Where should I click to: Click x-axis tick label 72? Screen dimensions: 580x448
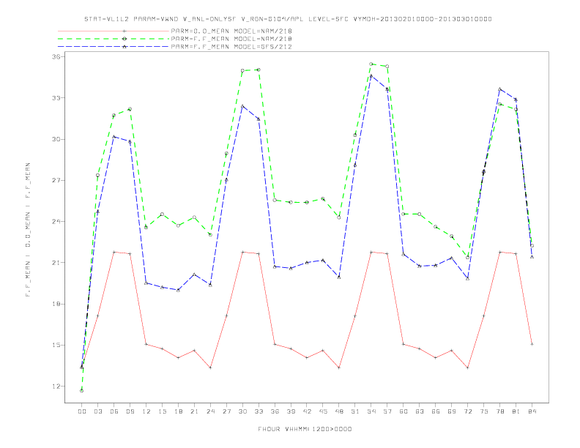[468, 411]
